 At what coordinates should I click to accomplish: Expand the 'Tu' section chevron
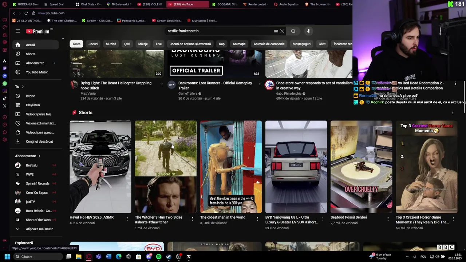tap(23, 87)
